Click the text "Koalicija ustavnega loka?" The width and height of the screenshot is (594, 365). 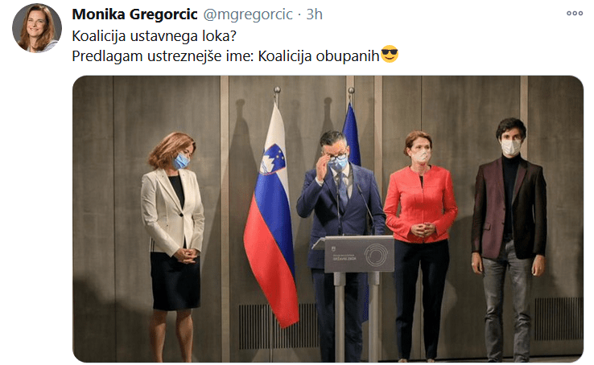pos(155,36)
